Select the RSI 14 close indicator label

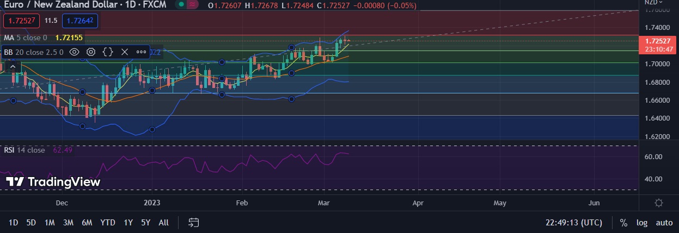click(25, 150)
